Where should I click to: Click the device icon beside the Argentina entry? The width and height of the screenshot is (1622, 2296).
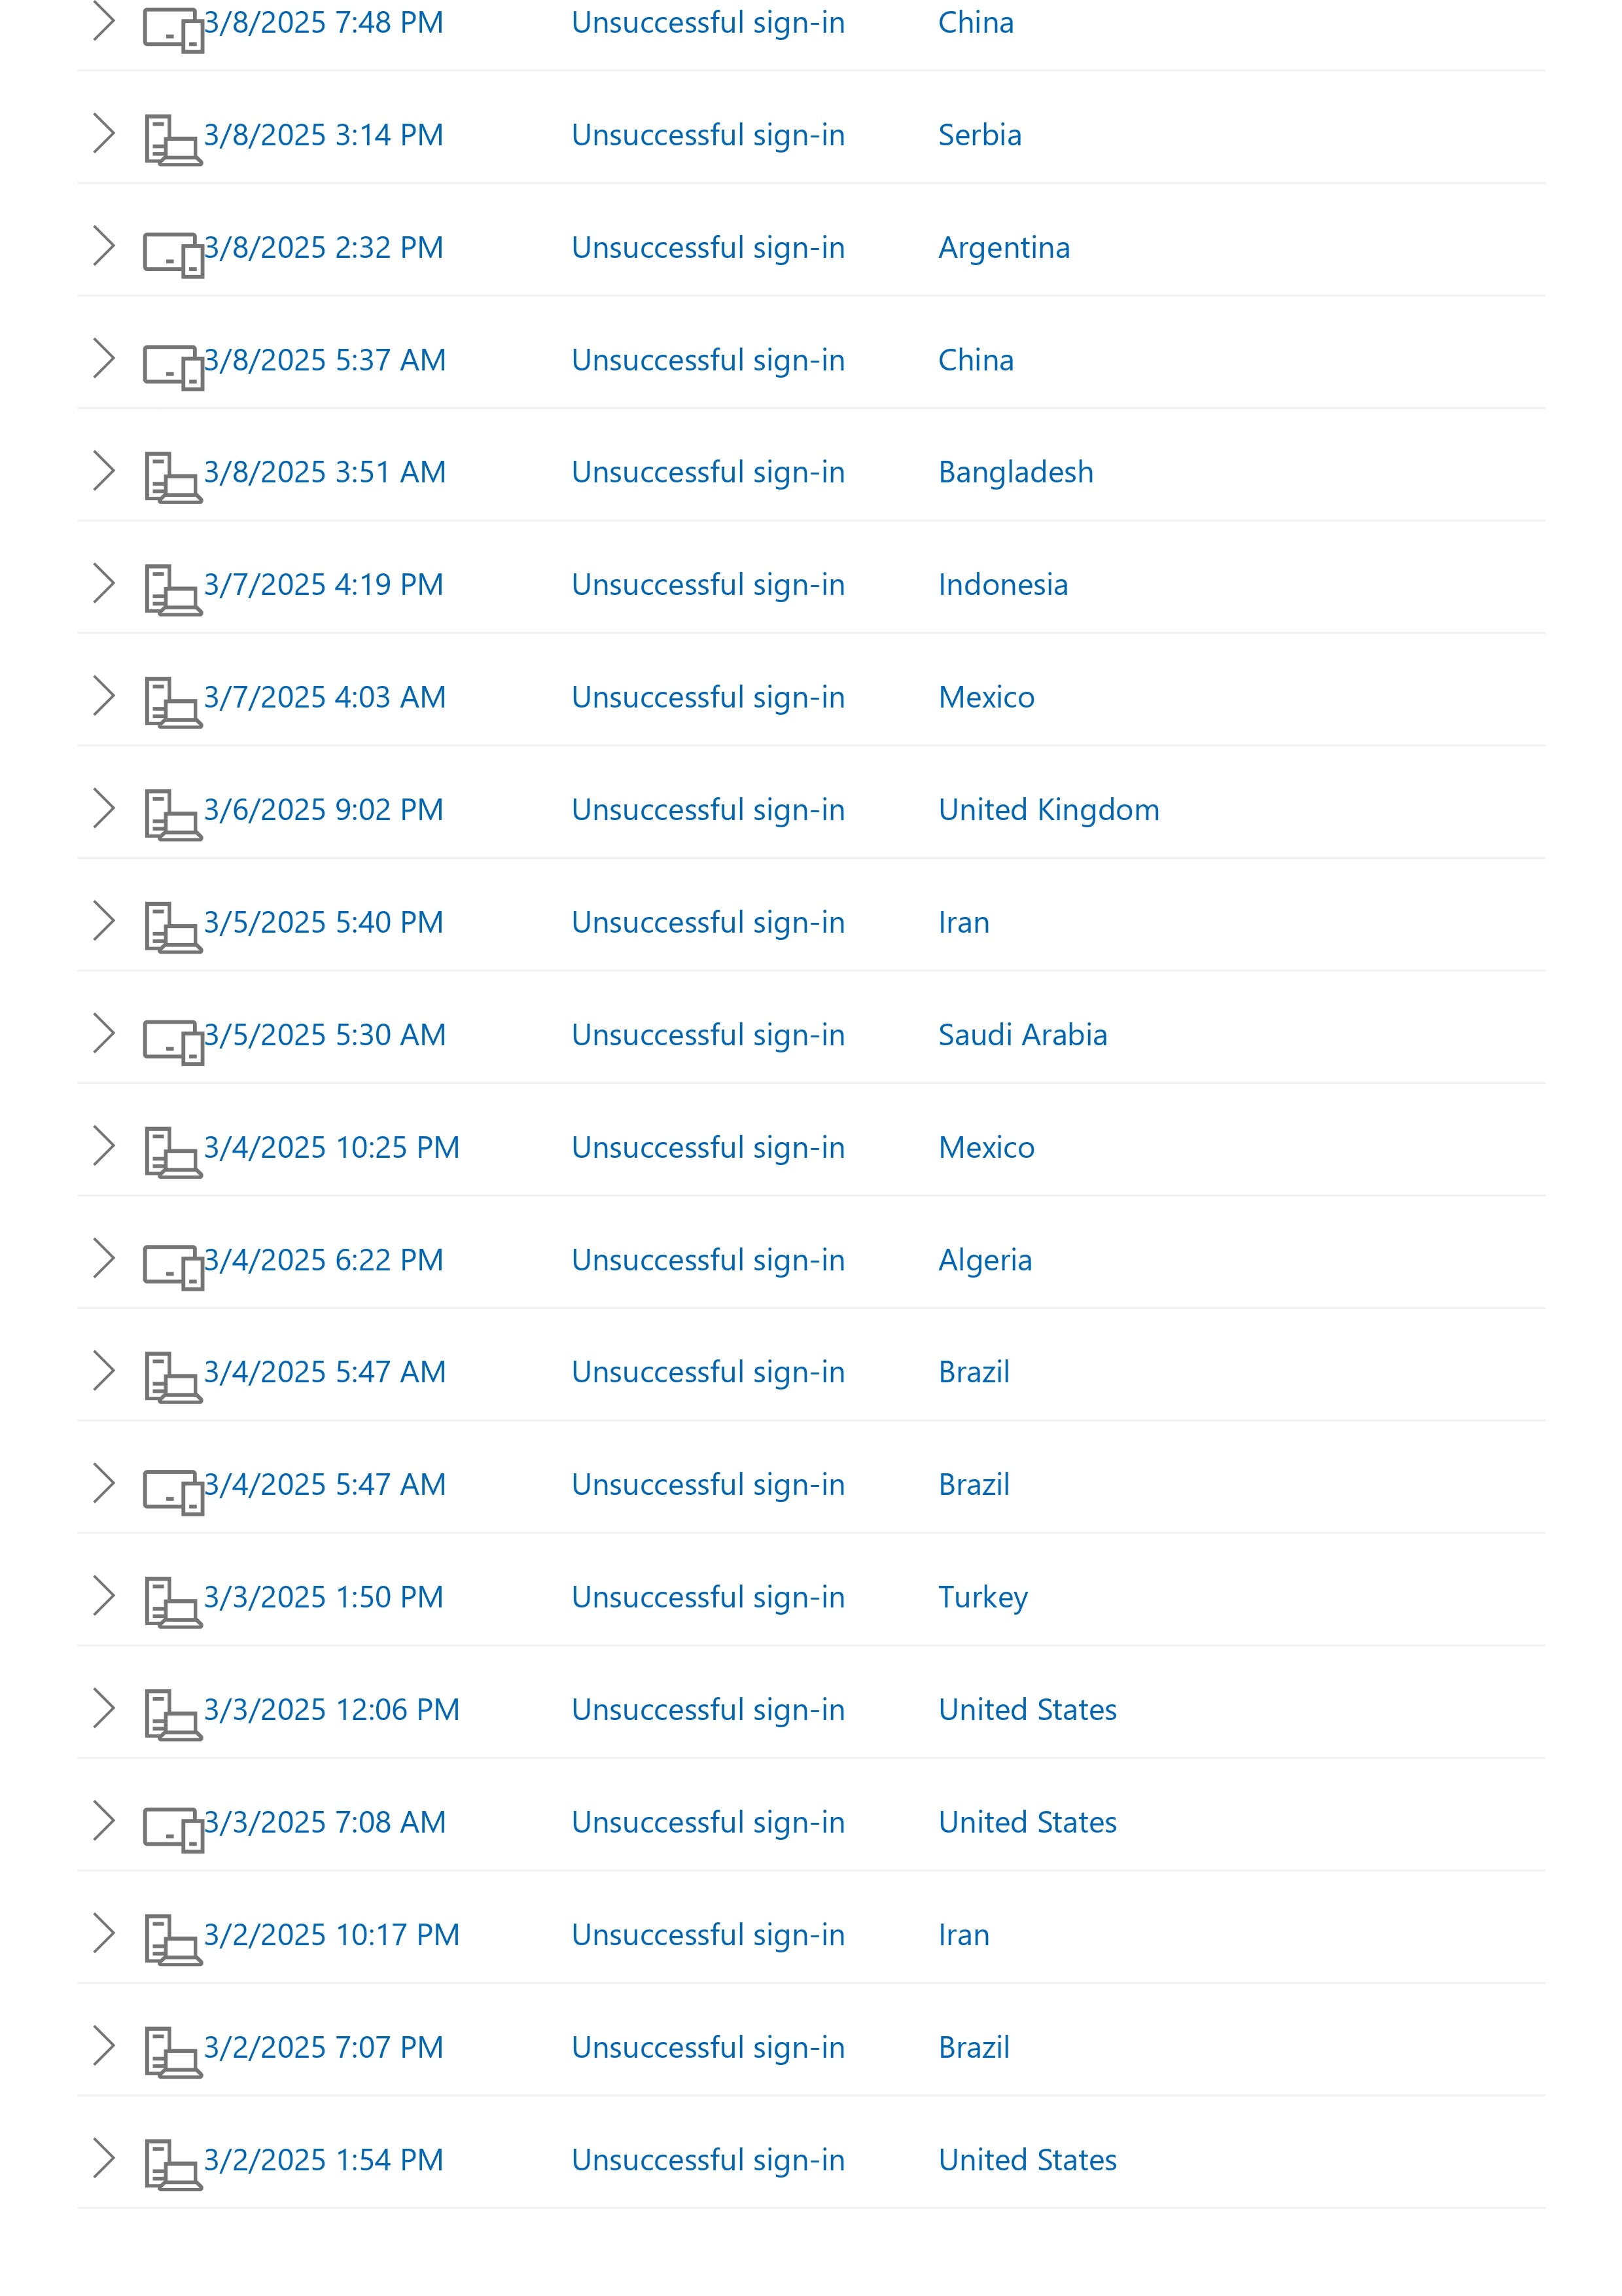(173, 254)
